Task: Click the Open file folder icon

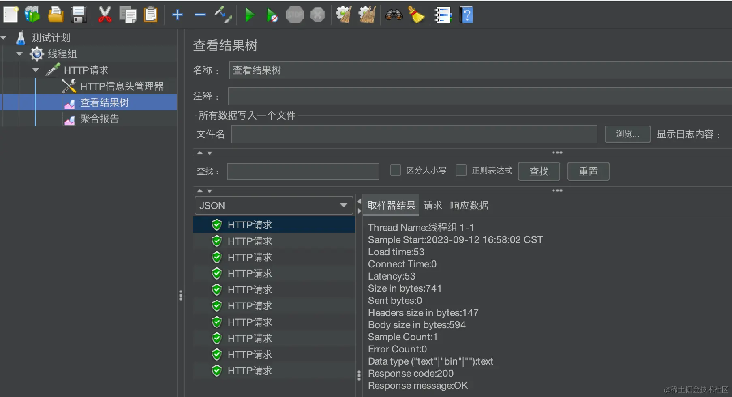Action: click(56, 15)
